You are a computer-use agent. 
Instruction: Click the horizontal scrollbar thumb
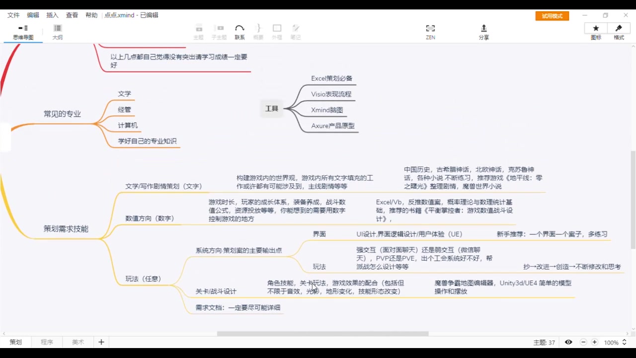click(322, 334)
